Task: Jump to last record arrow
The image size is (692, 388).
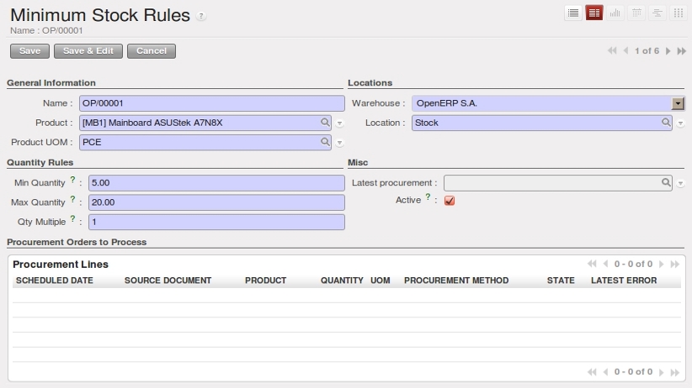Action: click(x=681, y=51)
